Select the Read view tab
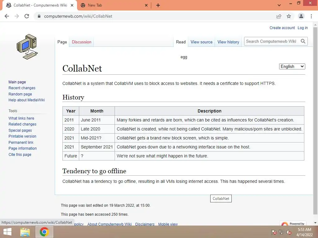318x238 pixels. [181, 42]
